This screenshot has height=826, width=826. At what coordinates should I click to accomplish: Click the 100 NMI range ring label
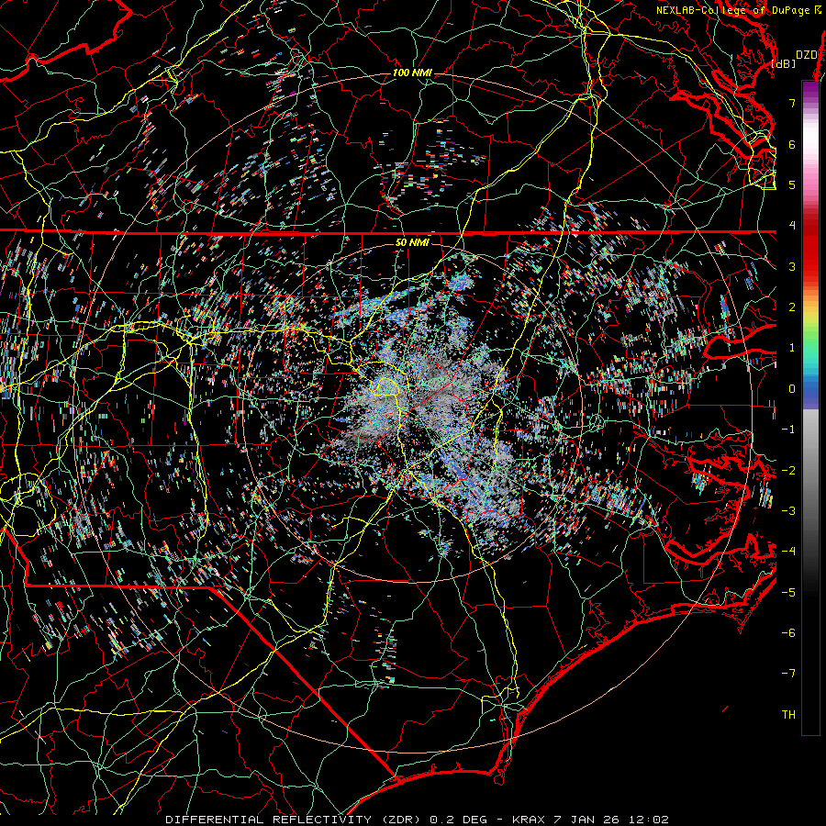tap(412, 73)
